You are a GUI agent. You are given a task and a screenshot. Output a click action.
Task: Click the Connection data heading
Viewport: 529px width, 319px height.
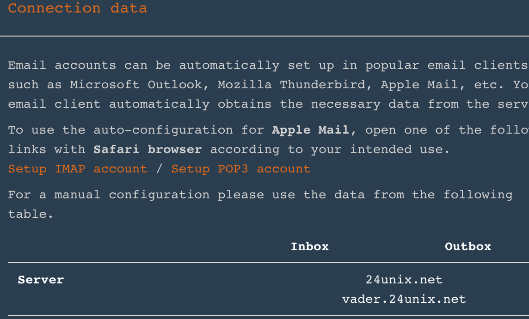[77, 8]
